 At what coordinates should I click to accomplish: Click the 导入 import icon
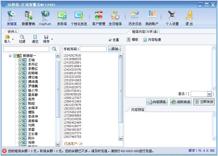click(x=7, y=37)
